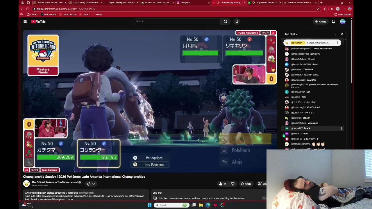Open Other favorites folder
The width and height of the screenshot is (372, 209).
coord(343,14)
